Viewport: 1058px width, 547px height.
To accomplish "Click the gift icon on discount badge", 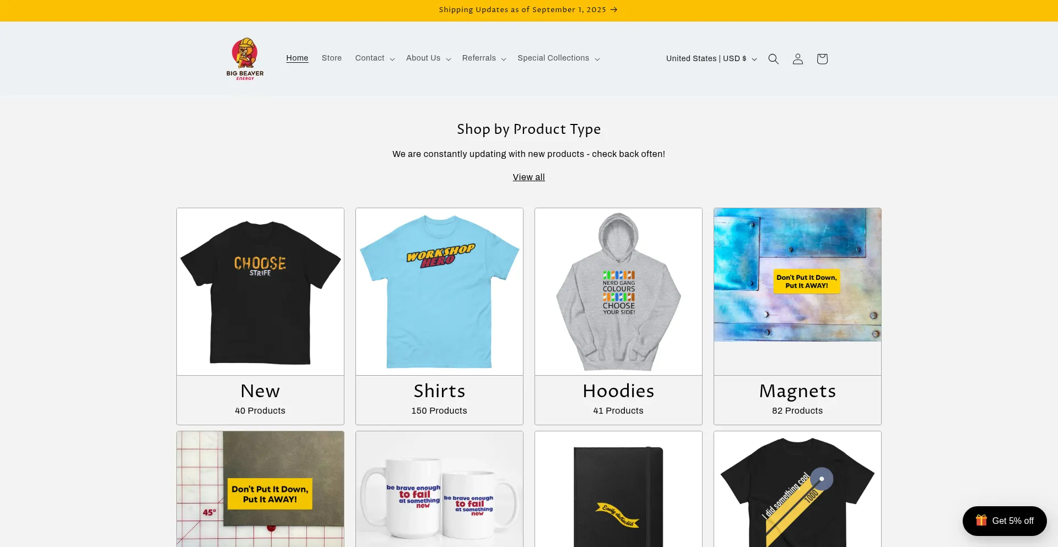I will tap(981, 521).
